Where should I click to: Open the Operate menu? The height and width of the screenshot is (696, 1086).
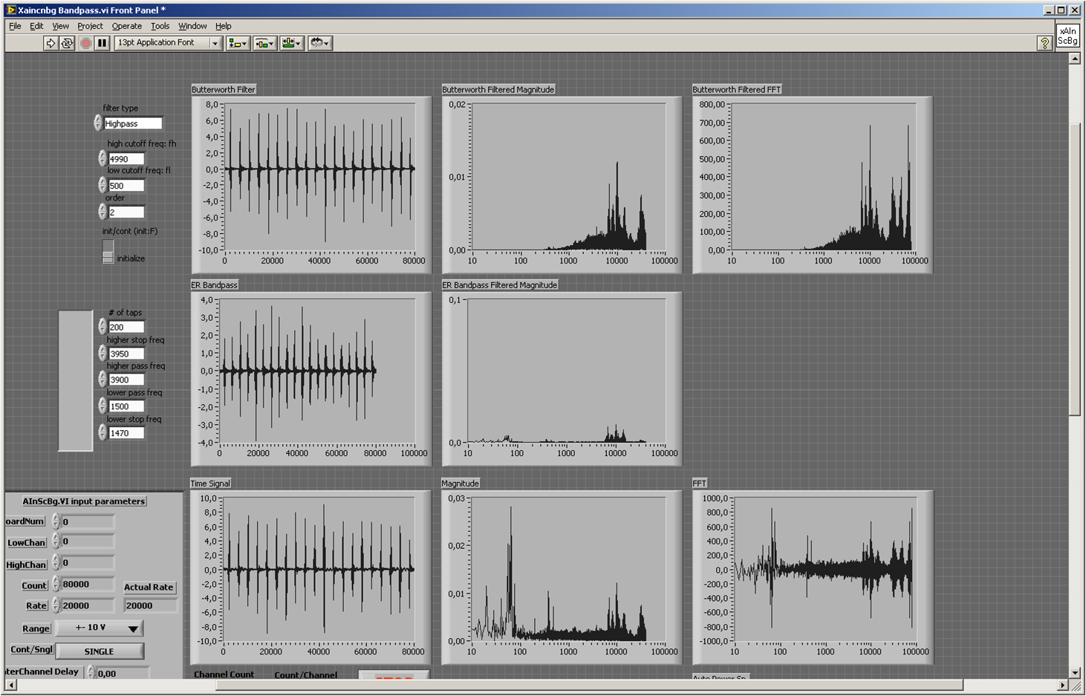[x=126, y=26]
